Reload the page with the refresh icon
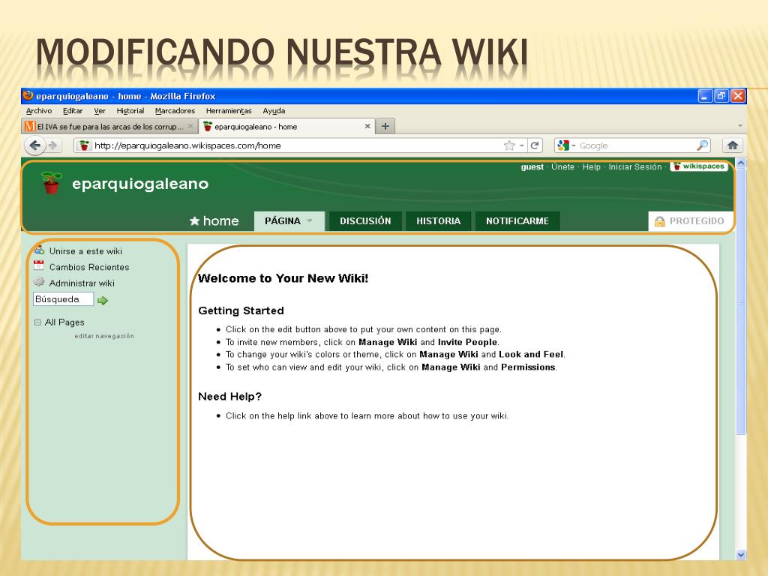The height and width of the screenshot is (576, 768). (x=535, y=145)
